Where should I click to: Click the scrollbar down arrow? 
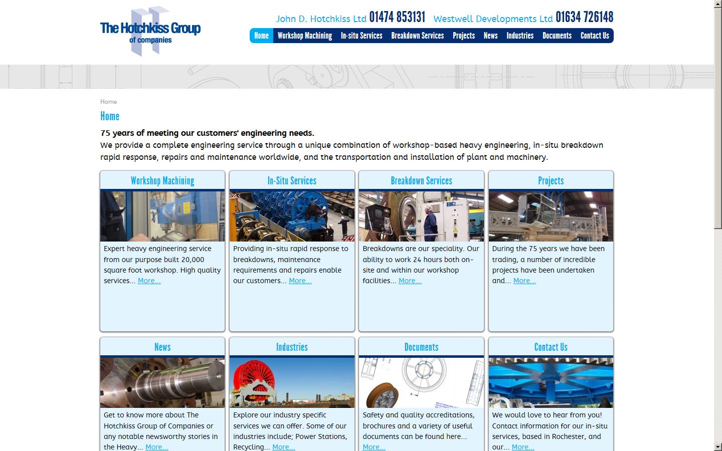(x=718, y=446)
